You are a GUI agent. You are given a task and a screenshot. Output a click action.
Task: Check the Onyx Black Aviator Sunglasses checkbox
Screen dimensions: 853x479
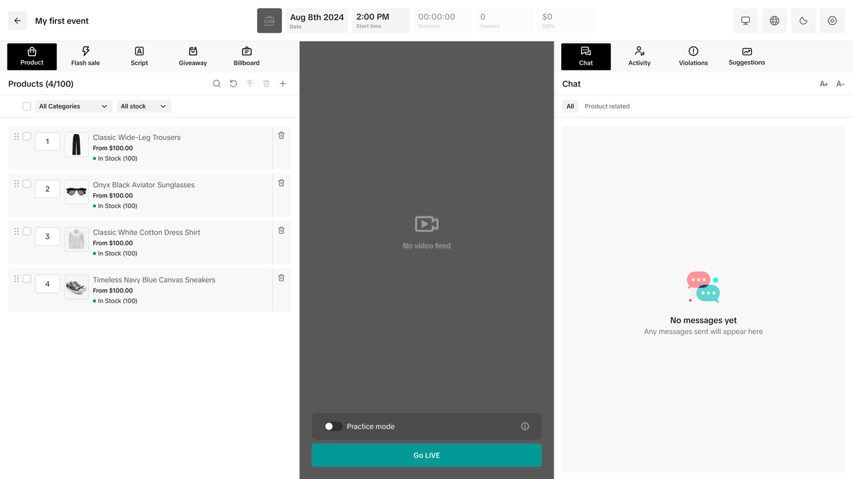click(x=27, y=184)
